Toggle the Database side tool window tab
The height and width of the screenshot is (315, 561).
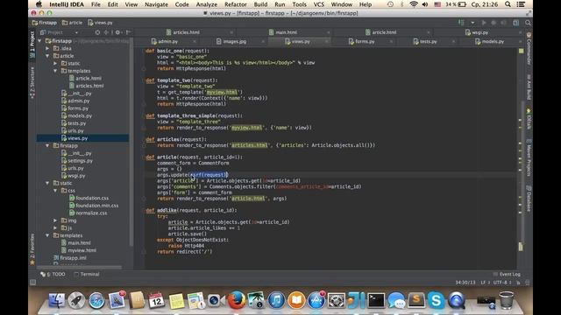click(529, 199)
